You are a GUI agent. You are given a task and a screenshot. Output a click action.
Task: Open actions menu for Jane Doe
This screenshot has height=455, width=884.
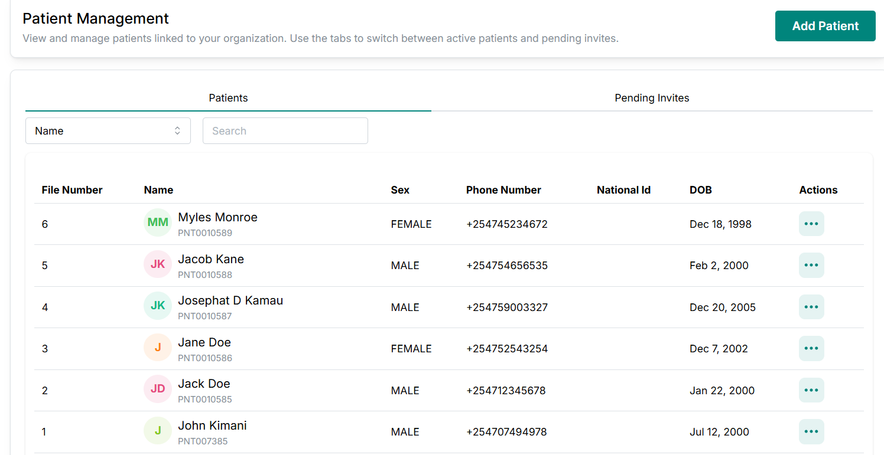pyautogui.click(x=811, y=348)
